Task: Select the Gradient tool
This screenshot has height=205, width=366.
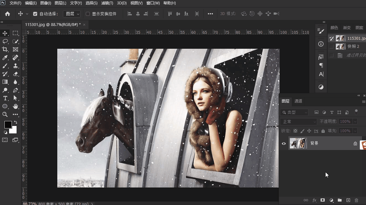Action: coord(5,82)
